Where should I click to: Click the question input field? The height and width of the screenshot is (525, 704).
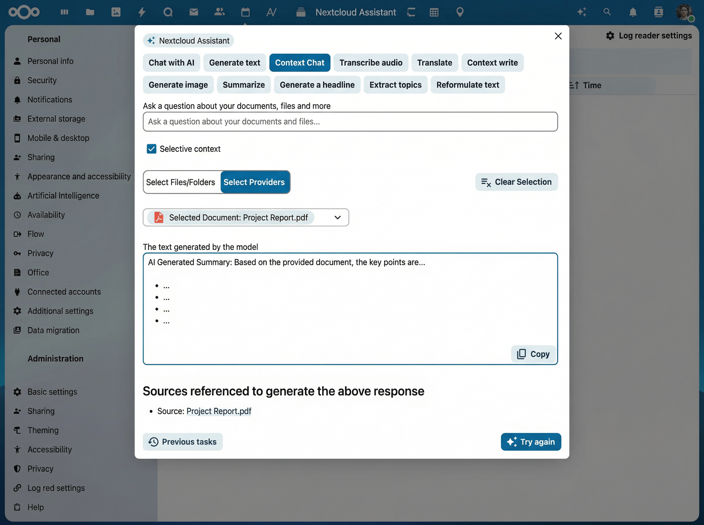click(350, 121)
